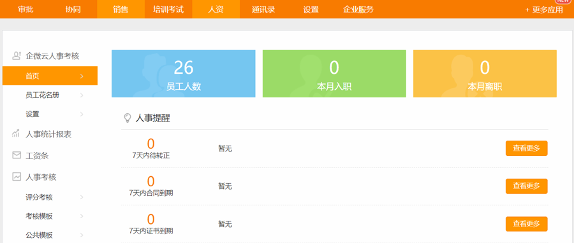
Task: Click 查看更多 for 7天内证书到期
Action: click(x=526, y=224)
